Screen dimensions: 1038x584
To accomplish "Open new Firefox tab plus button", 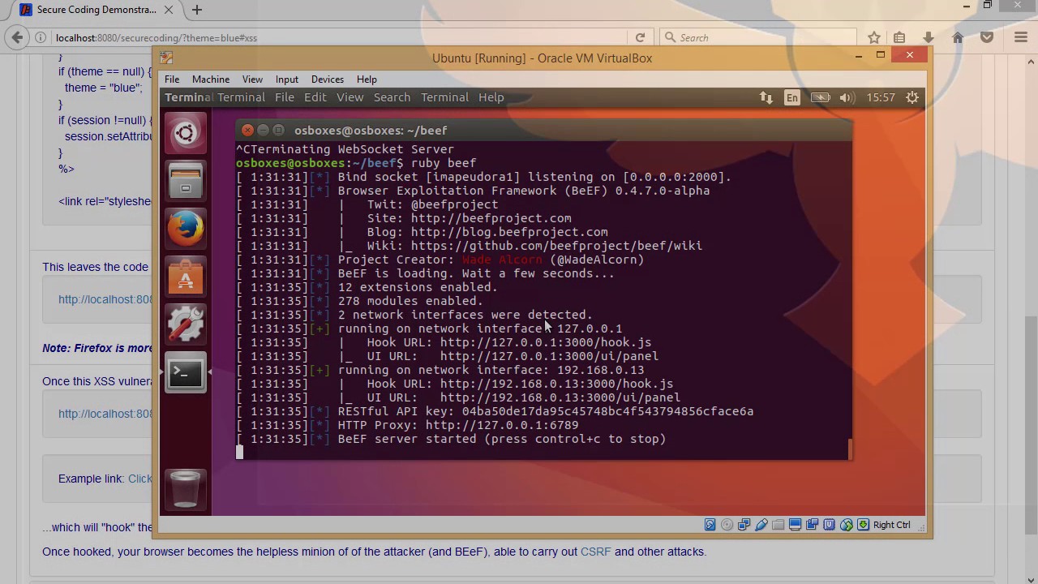I will 197,10.
